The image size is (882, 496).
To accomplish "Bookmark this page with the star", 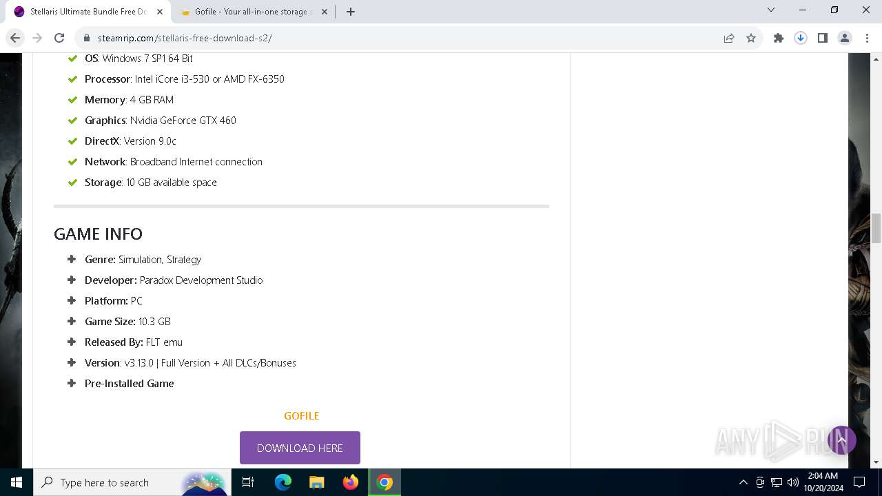I will 751,38.
